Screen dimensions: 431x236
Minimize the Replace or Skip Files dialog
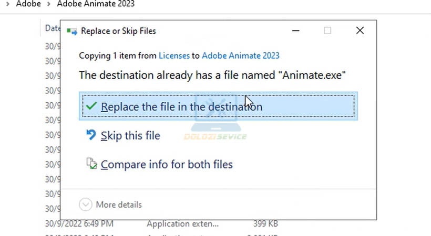click(x=296, y=31)
